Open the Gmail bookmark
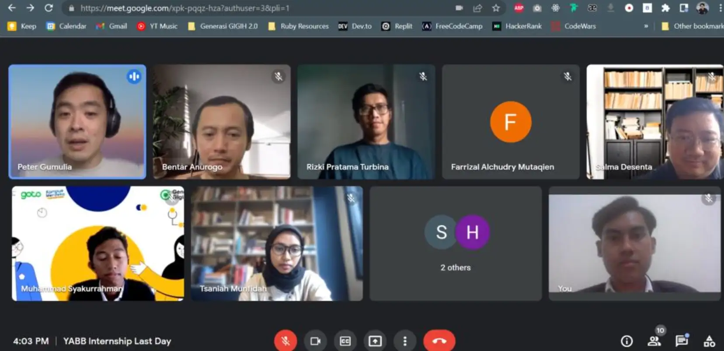This screenshot has height=351, width=724. coord(112,26)
